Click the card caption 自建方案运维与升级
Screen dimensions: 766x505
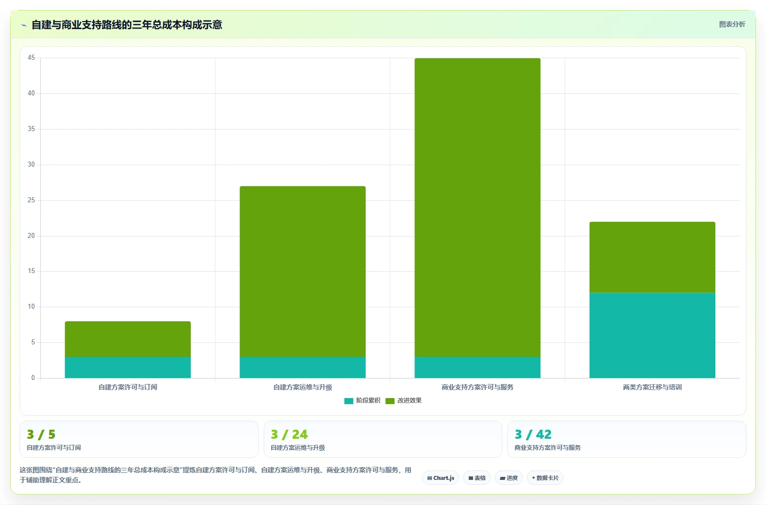tap(298, 447)
